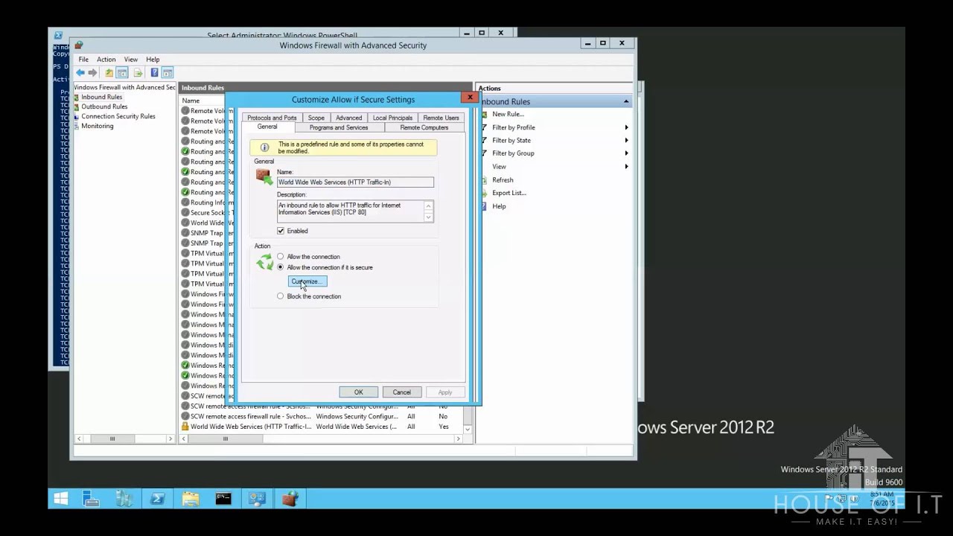Click New Rule... in Actions pane

[508, 114]
